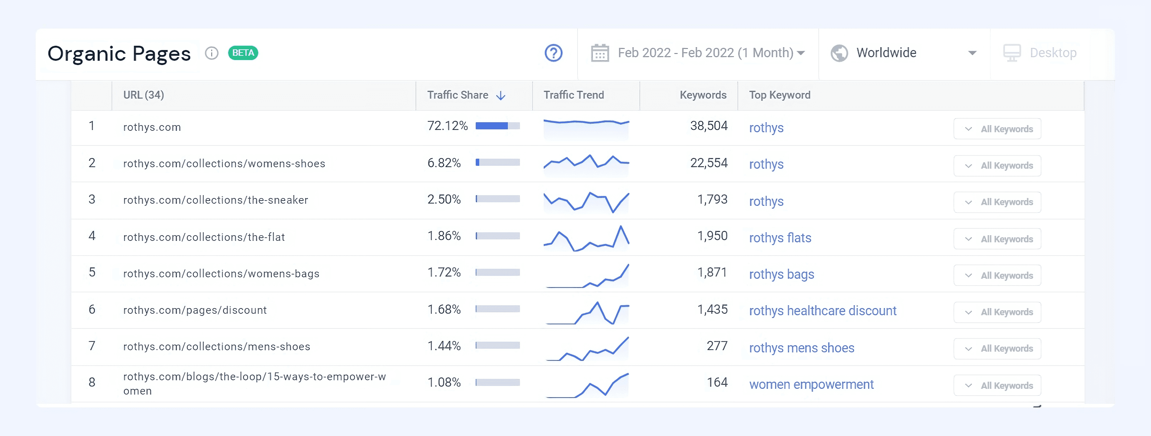1151x436 pixels.
Task: Sort by the Keywords column header
Action: coord(702,95)
